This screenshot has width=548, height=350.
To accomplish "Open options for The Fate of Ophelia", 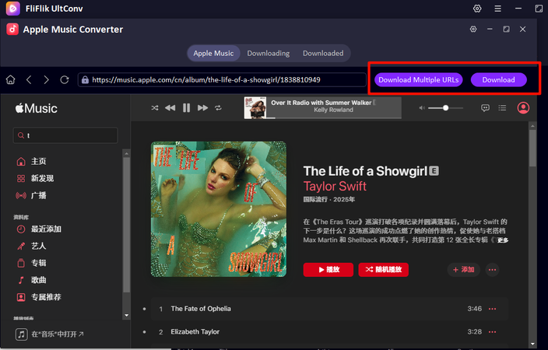I will click(x=493, y=309).
